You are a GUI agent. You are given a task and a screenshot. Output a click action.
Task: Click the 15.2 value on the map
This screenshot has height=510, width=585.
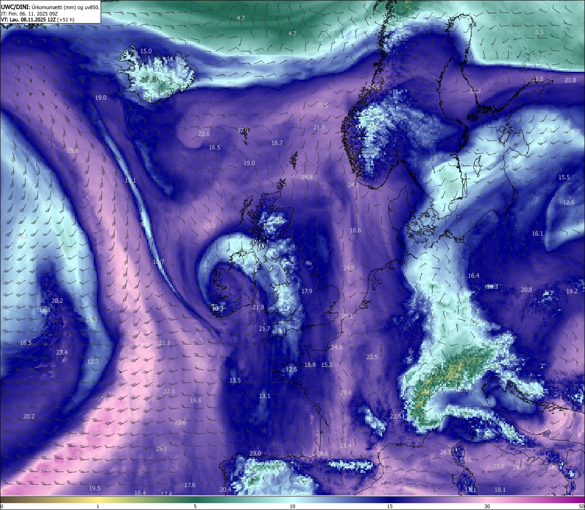[x=327, y=365]
